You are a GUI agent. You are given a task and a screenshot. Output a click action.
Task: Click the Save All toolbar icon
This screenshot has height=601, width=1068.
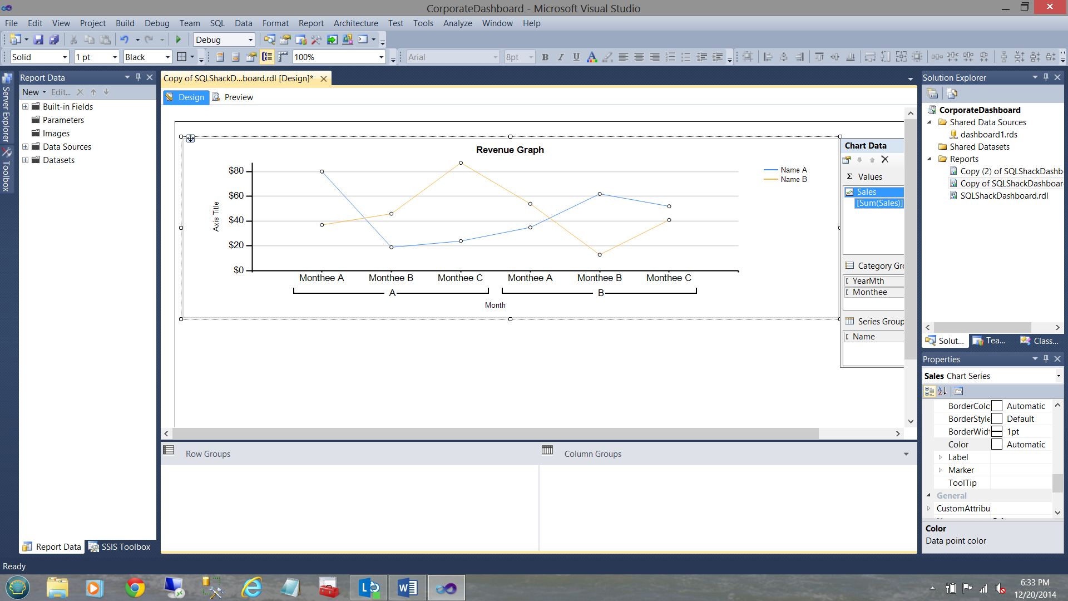54,40
